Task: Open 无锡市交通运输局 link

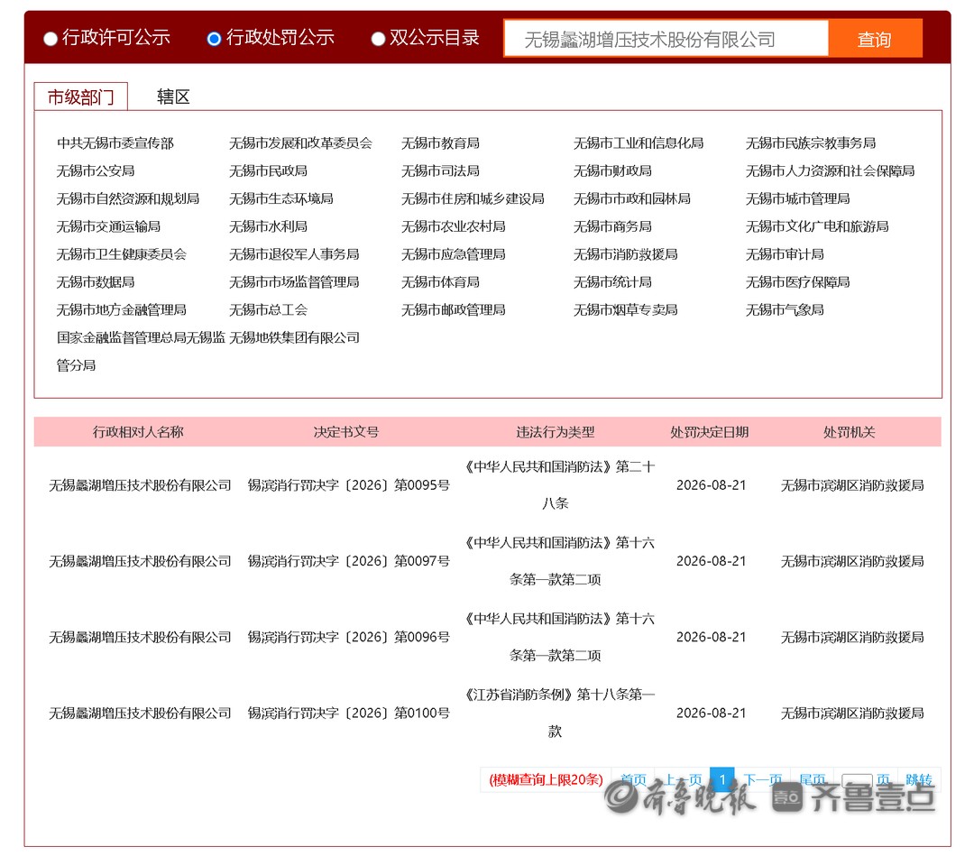Action: (109, 226)
